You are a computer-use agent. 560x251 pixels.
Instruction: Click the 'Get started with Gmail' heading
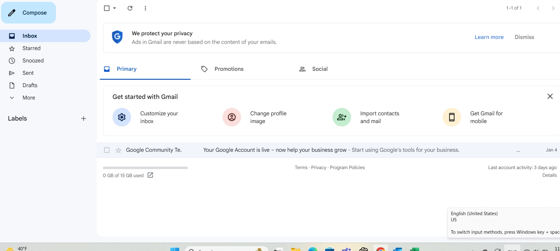pos(145,97)
